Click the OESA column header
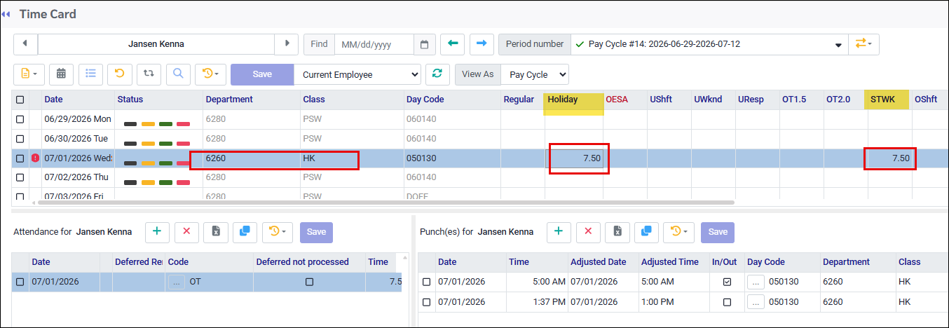Image resolution: width=949 pixels, height=328 pixels. coord(625,100)
